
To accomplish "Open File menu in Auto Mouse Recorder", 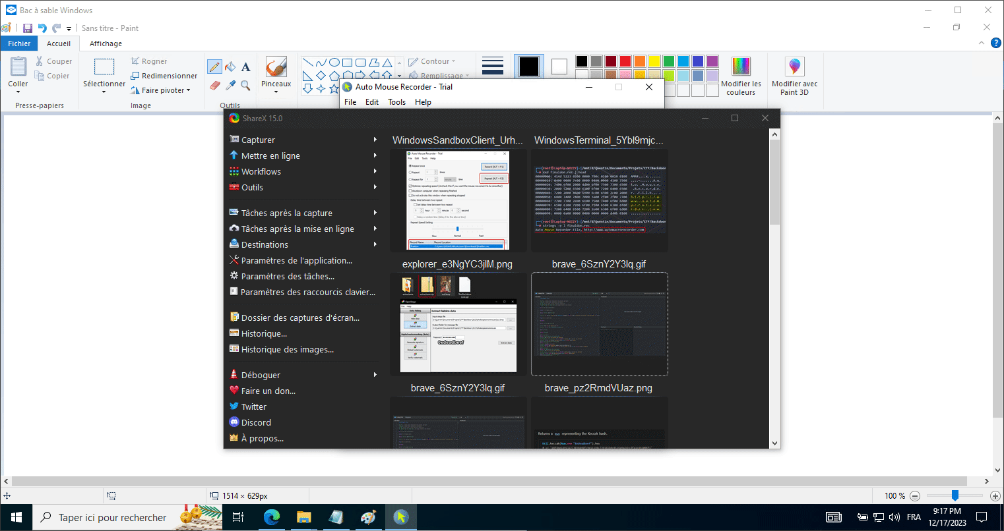I will pos(350,102).
